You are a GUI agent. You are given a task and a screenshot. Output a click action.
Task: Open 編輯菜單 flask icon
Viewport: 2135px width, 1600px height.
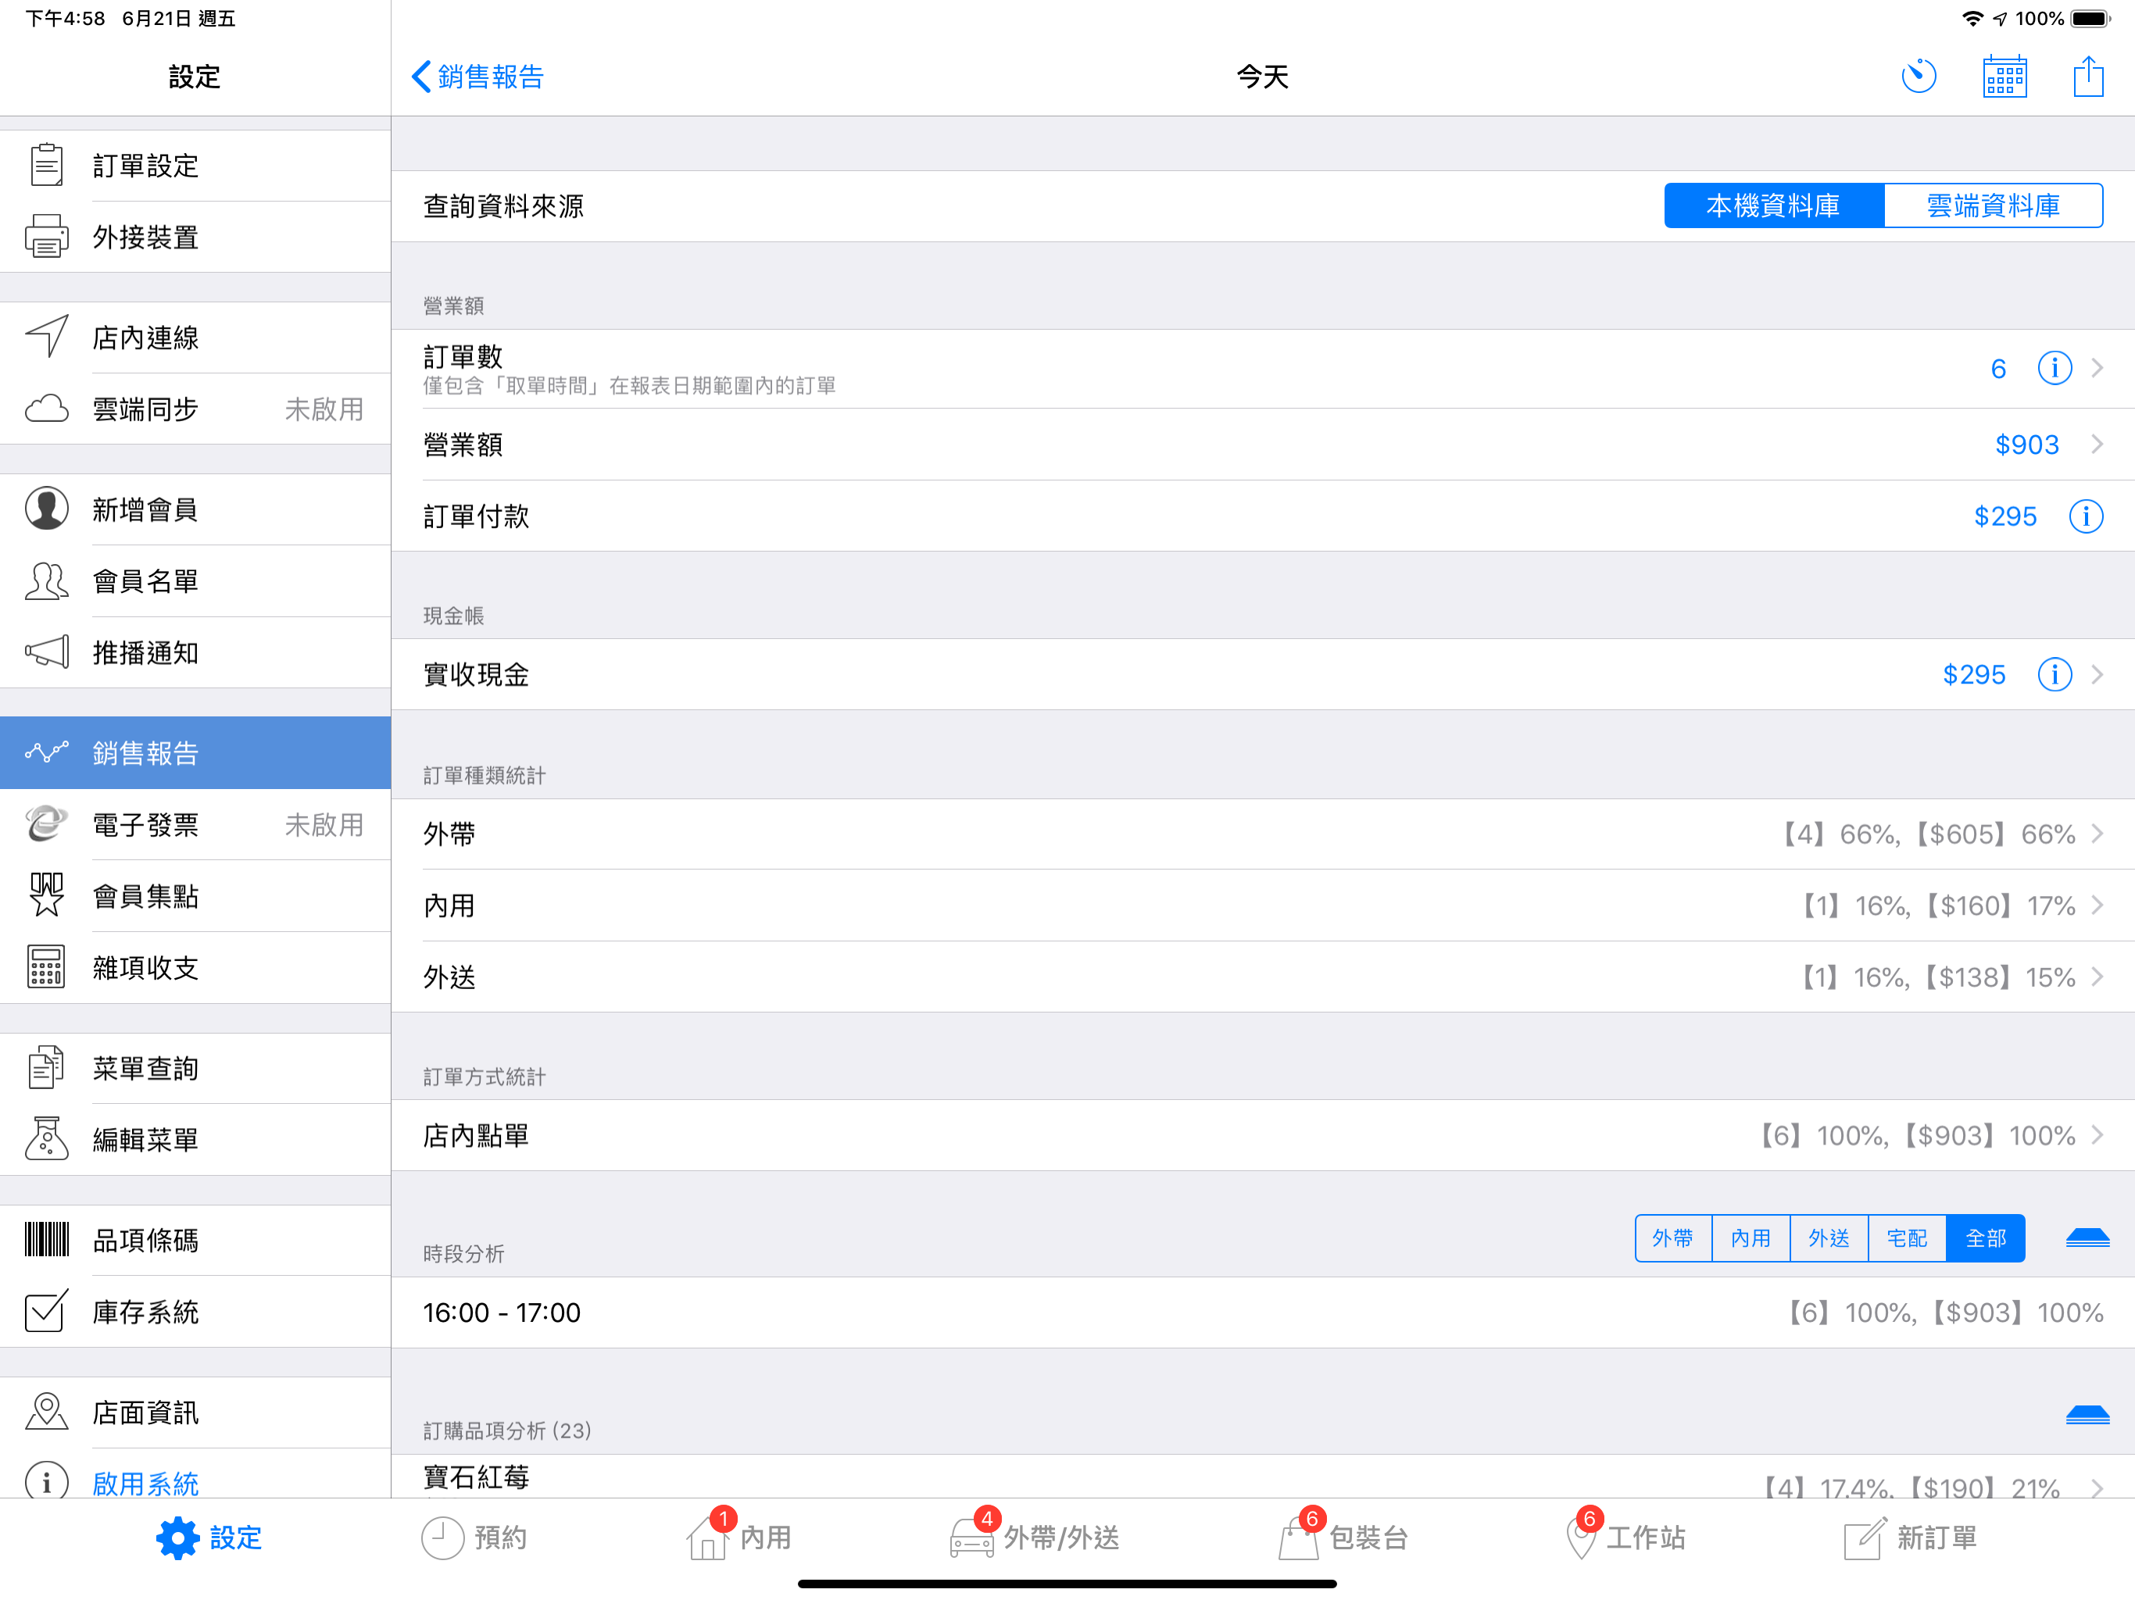46,1139
